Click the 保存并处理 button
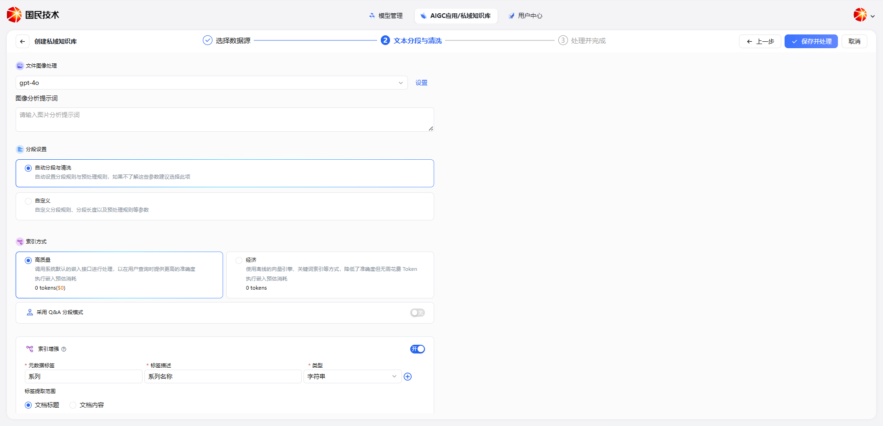This screenshot has height=426, width=883. coord(811,41)
